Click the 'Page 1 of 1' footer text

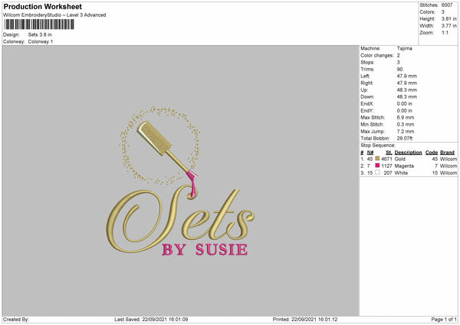(444, 319)
